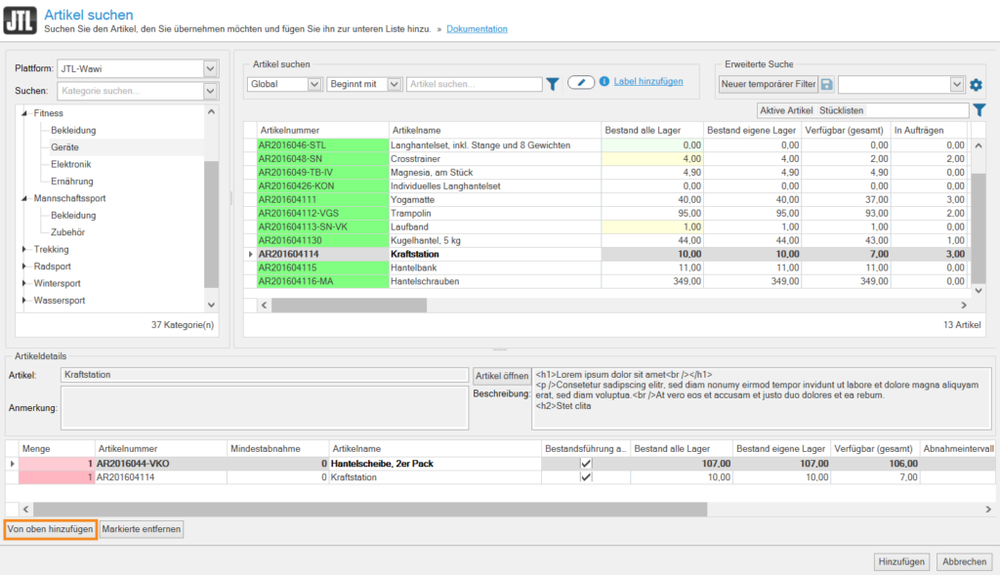This screenshot has height=575, width=1000.
Task: Click the horizontal scrollbar of the article list
Action: click(349, 305)
